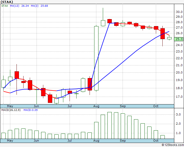Click the 22.0 price axis label
The height and width of the screenshot is (147, 184).
click(179, 58)
